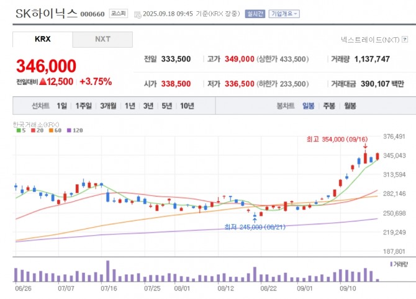Select the 10년 line chart
This screenshot has width=416, height=299.
click(x=187, y=106)
